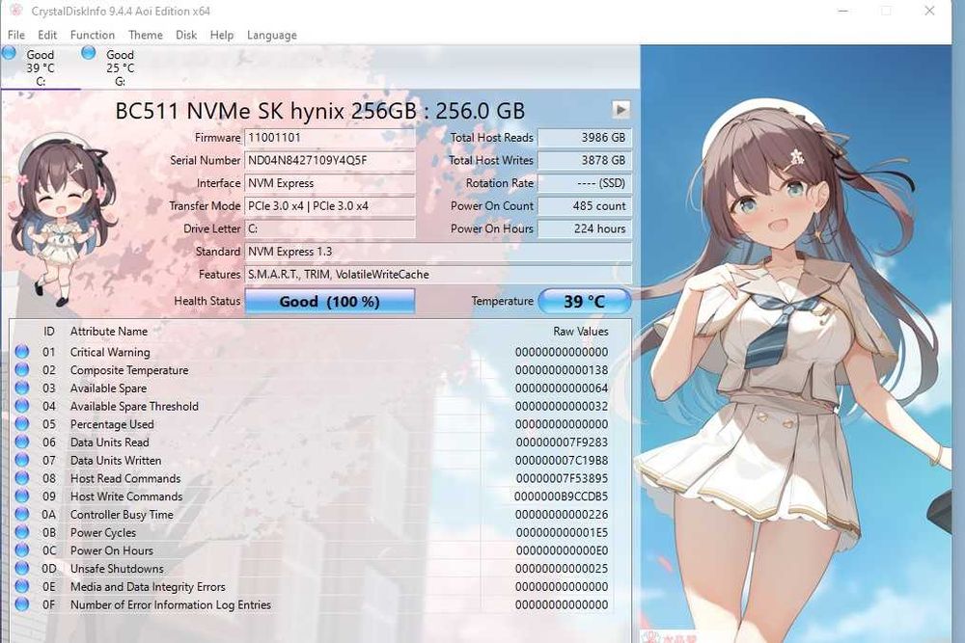The width and height of the screenshot is (965, 643).
Task: Click the status orb for Unsafe Shutdowns
Action: click(22, 568)
